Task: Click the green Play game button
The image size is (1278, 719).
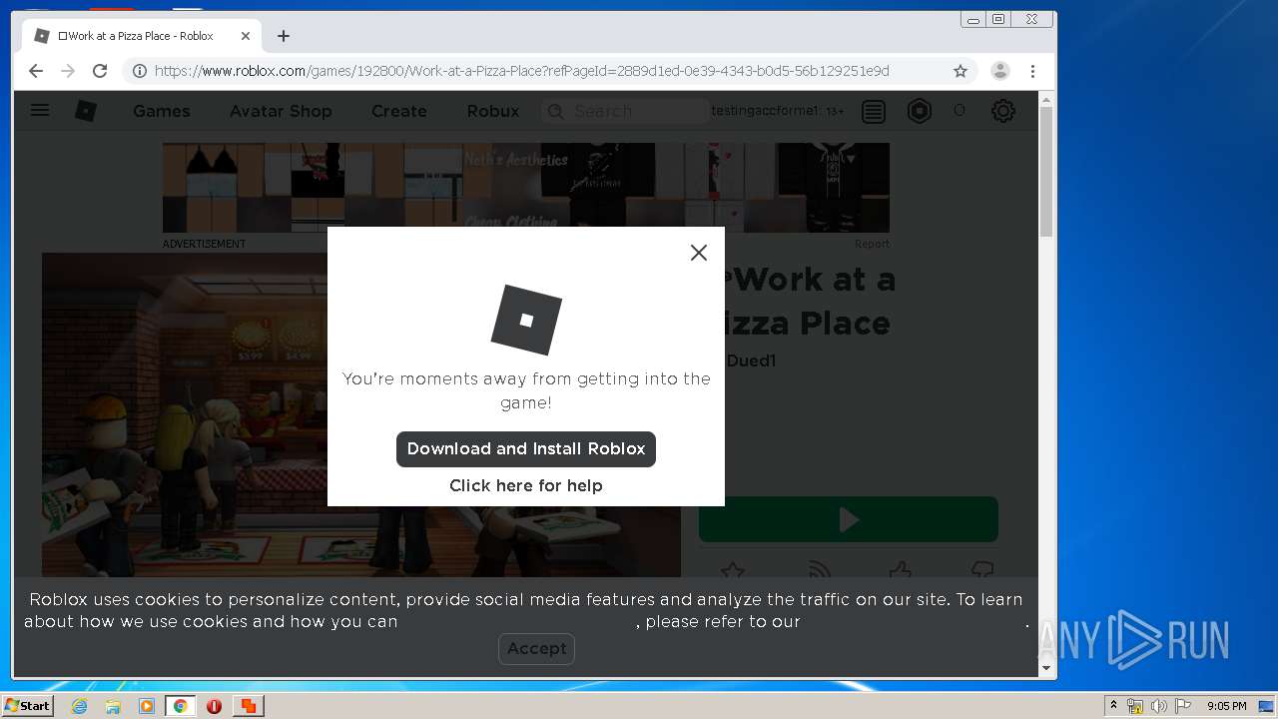Action: 849,519
